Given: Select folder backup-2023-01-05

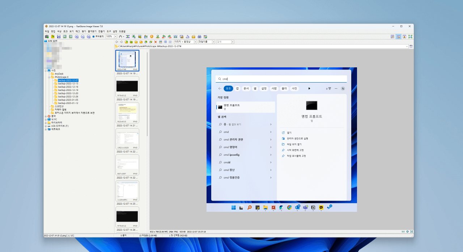Looking at the screenshot, I should [68, 100].
